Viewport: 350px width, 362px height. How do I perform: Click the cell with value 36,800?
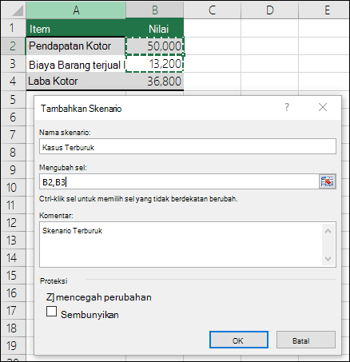pyautogui.click(x=155, y=82)
